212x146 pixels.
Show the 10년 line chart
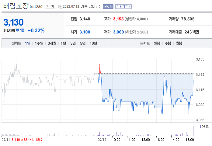point(93,43)
